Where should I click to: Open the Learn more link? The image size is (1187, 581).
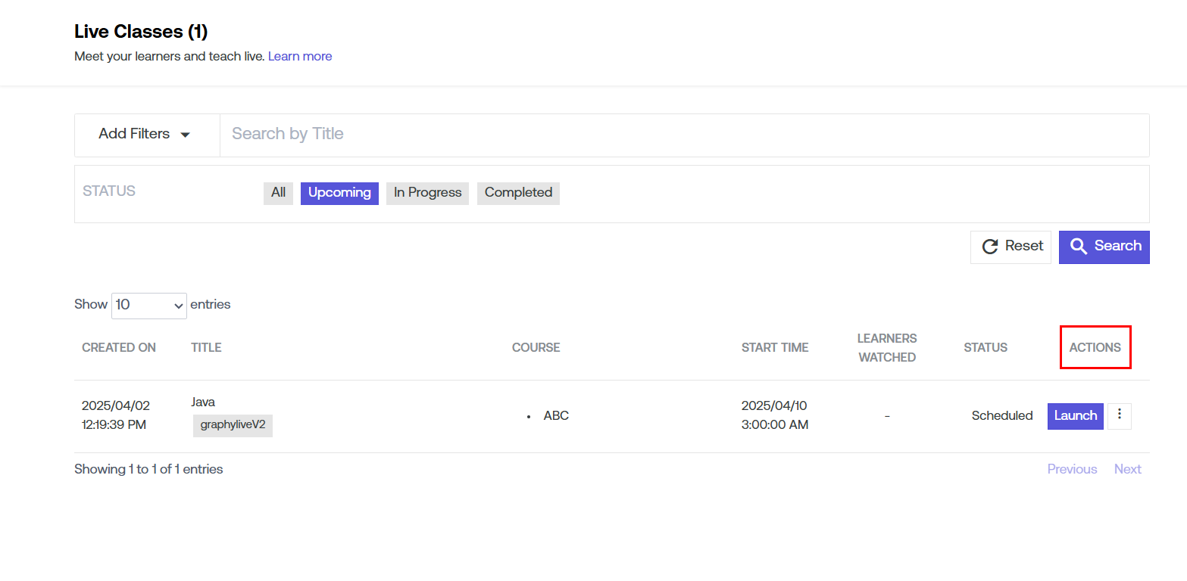300,57
